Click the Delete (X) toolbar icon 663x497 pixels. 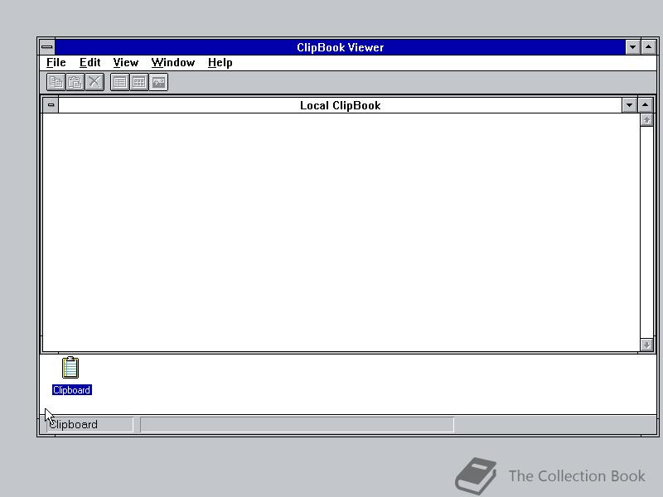point(94,82)
